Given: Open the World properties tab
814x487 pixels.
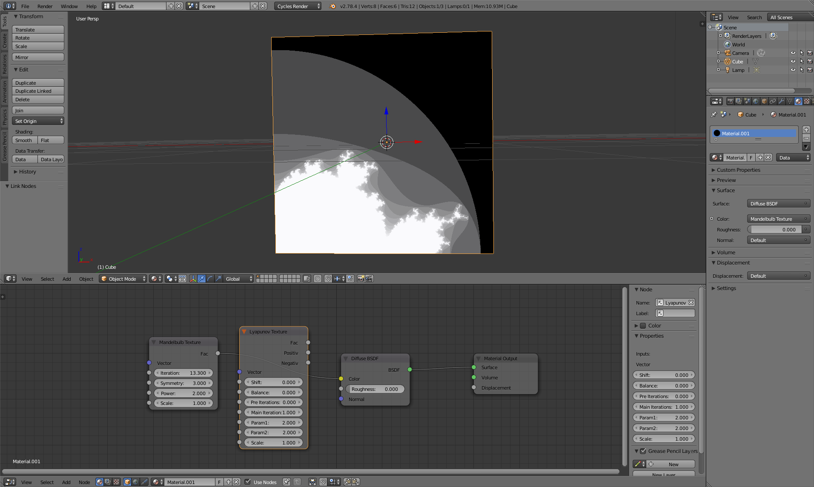Looking at the screenshot, I should (x=756, y=101).
